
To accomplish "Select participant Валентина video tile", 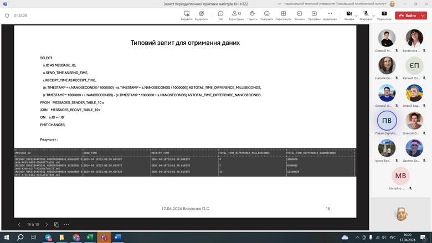I will tap(414, 38).
